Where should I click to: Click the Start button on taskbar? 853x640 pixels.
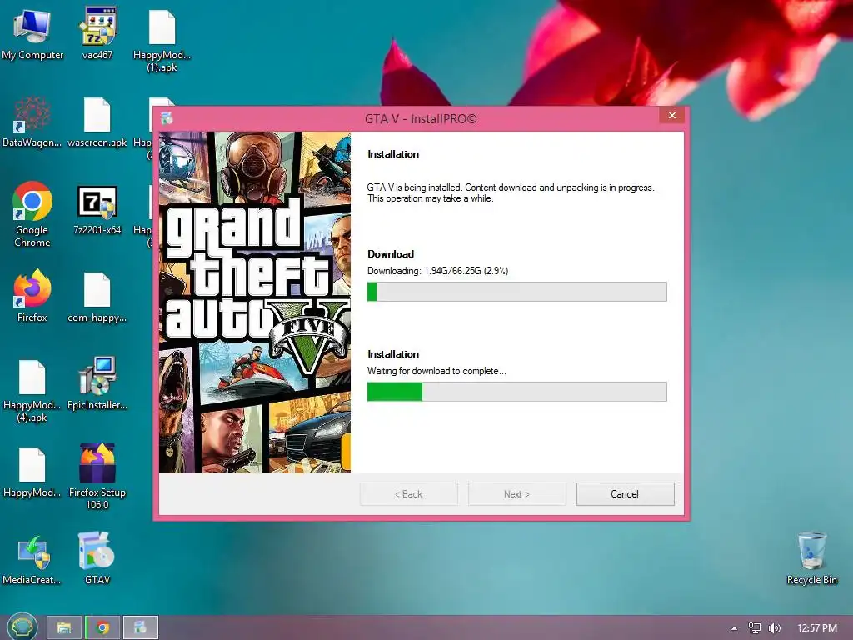tap(22, 627)
